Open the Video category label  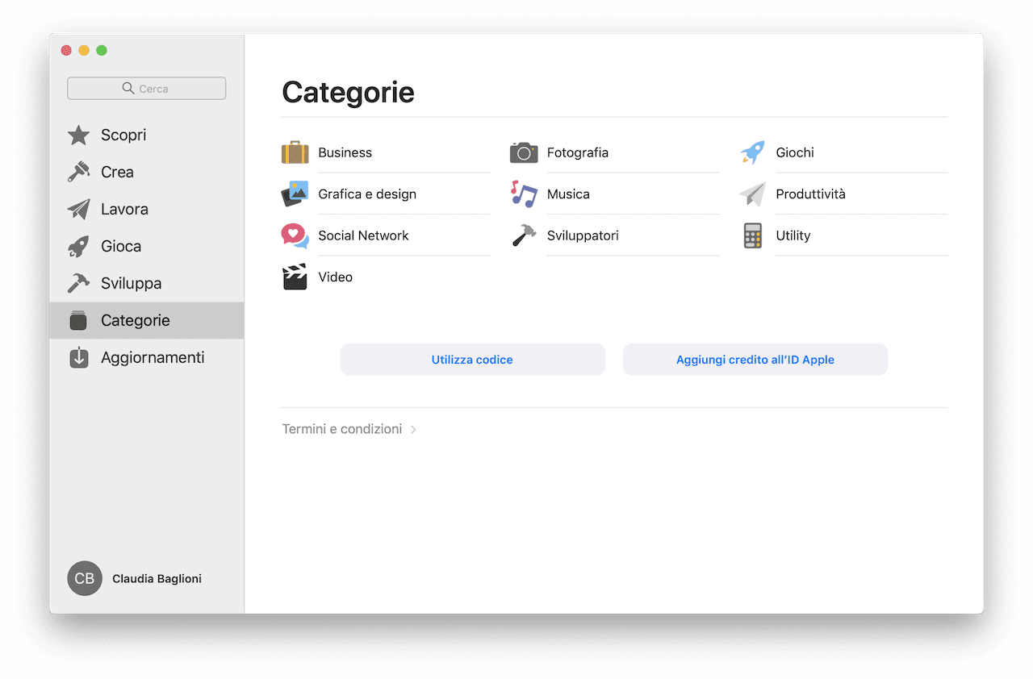pyautogui.click(x=336, y=277)
